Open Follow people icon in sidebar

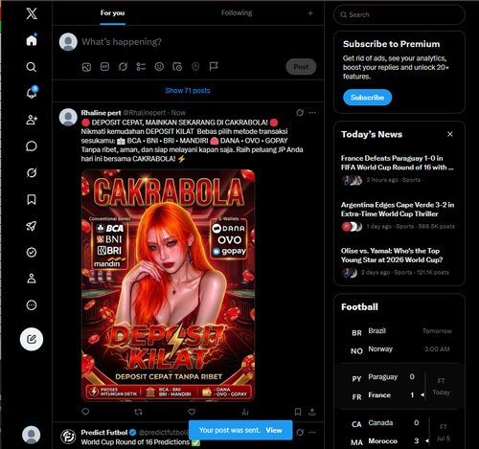[32, 120]
